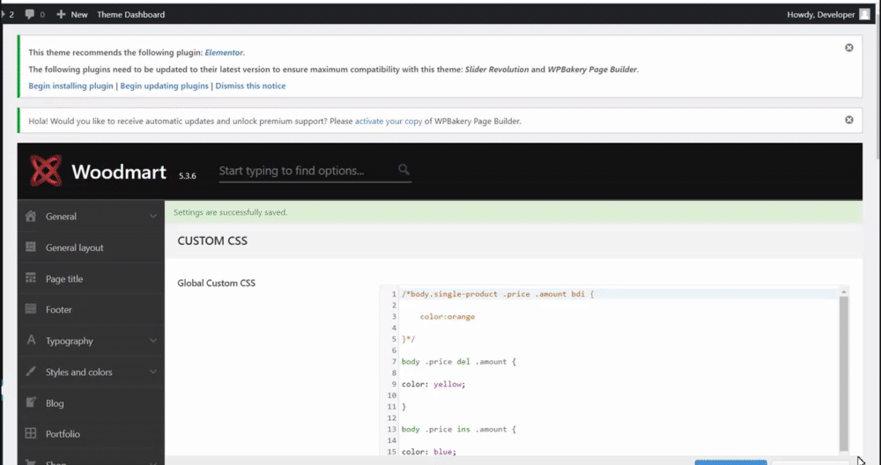Click the Styles and colors brush icon

pos(31,372)
